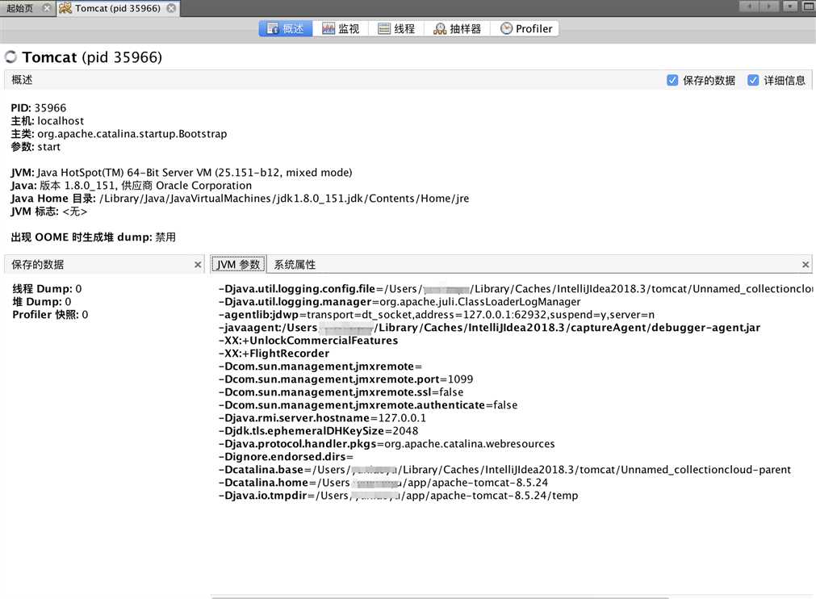Click the Profiler clock icon

[x=506, y=28]
